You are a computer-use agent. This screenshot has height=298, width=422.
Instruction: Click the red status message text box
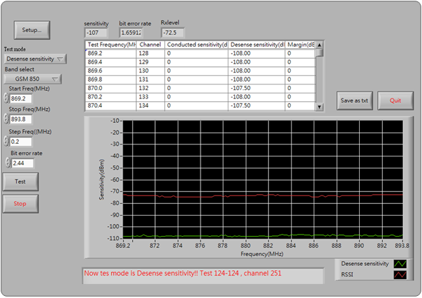pos(203,276)
